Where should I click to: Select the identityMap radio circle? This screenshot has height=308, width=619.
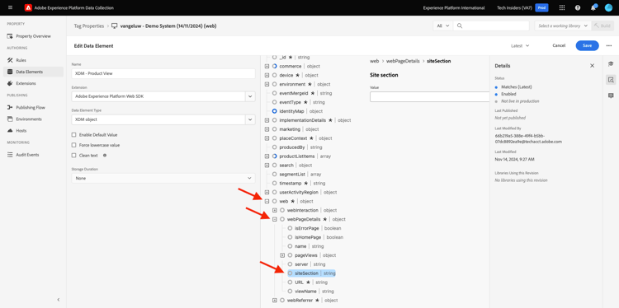coord(275,111)
